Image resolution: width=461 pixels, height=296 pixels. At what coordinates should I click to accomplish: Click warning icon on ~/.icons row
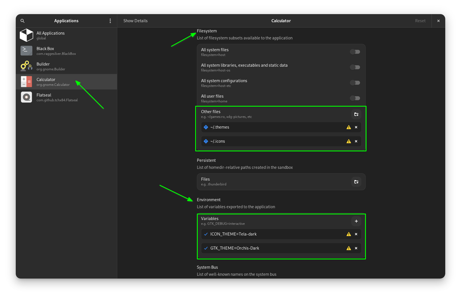(349, 141)
